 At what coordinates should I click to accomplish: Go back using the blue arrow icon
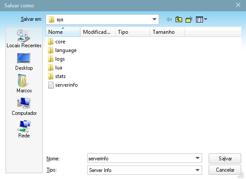click(x=169, y=20)
